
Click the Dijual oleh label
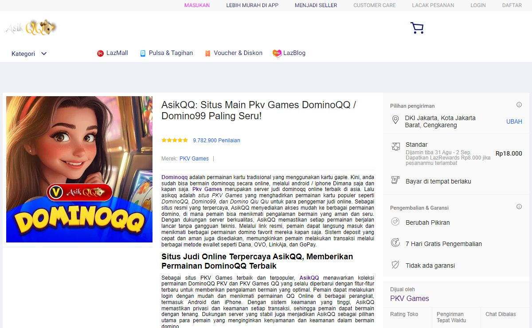pyautogui.click(x=403, y=289)
